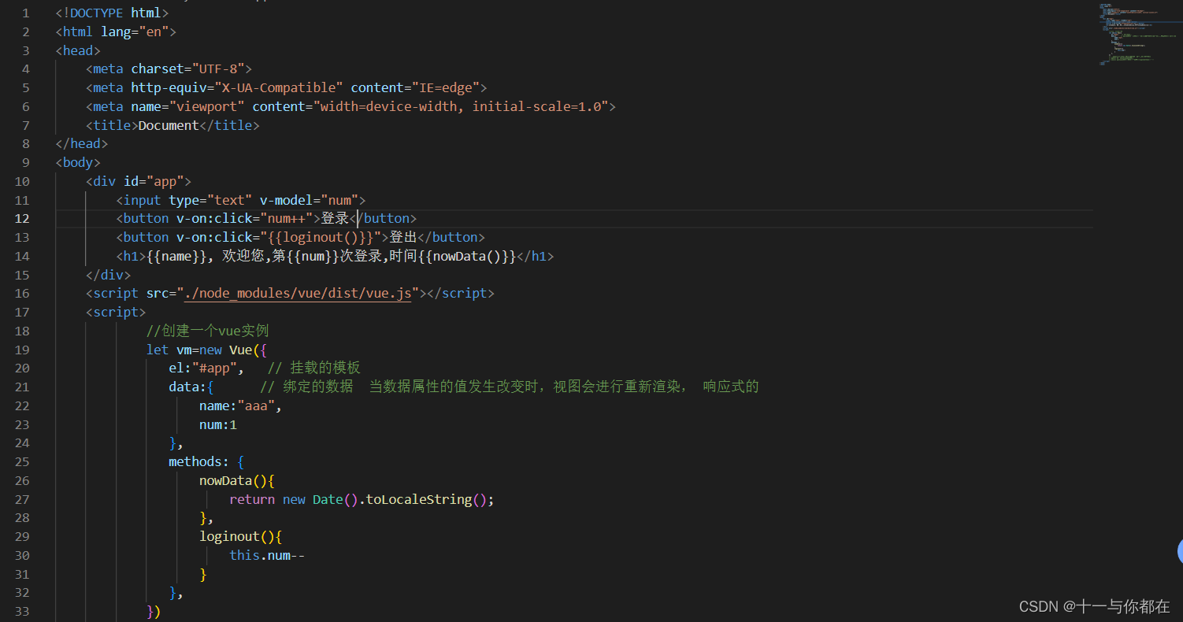Image resolution: width=1183 pixels, height=622 pixels.
Task: Click the toLocaleString call
Action: (x=419, y=500)
